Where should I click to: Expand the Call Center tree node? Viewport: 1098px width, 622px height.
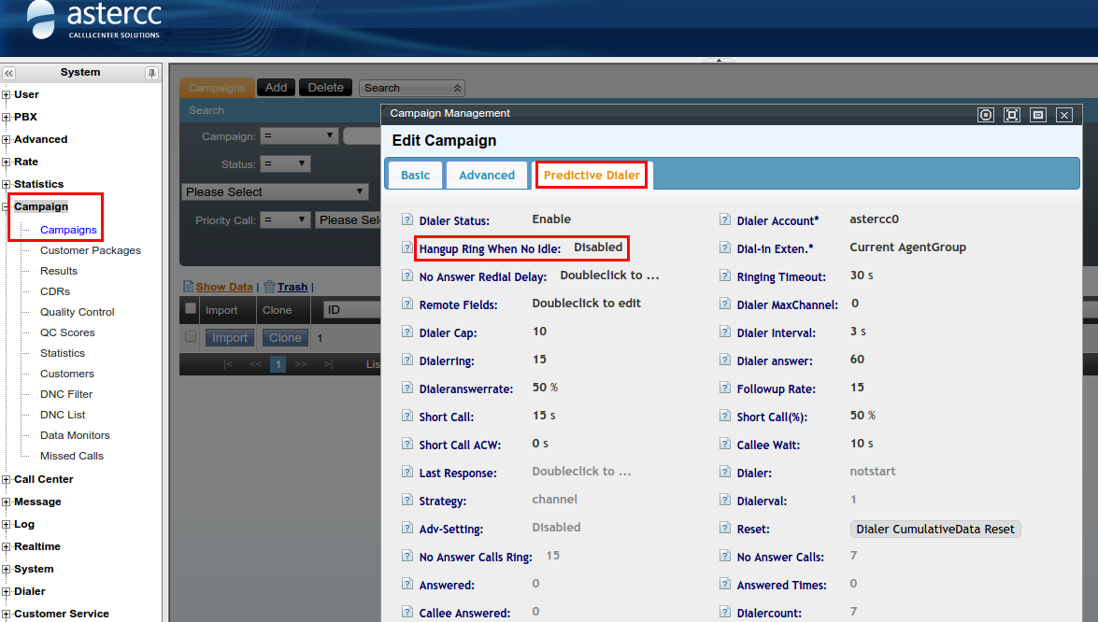coord(7,480)
